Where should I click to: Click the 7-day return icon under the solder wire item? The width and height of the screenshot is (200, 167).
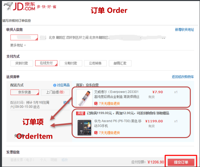[96, 104]
